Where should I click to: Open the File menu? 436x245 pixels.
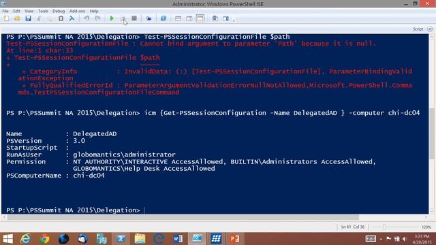point(5,11)
